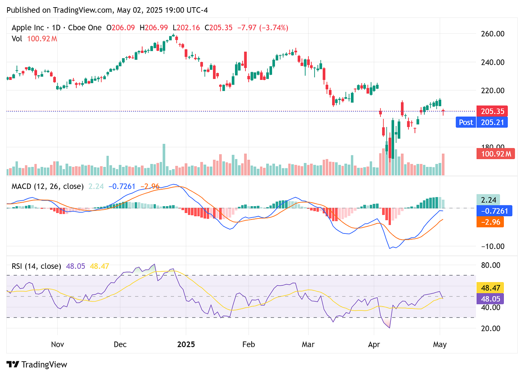Click the Apr label on the time axis
This screenshot has width=524, height=376.
tap(374, 344)
